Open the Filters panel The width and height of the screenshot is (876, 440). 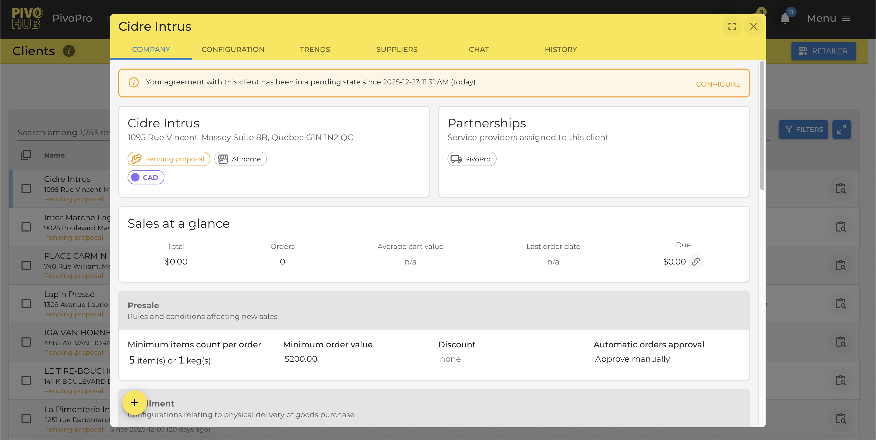click(803, 129)
